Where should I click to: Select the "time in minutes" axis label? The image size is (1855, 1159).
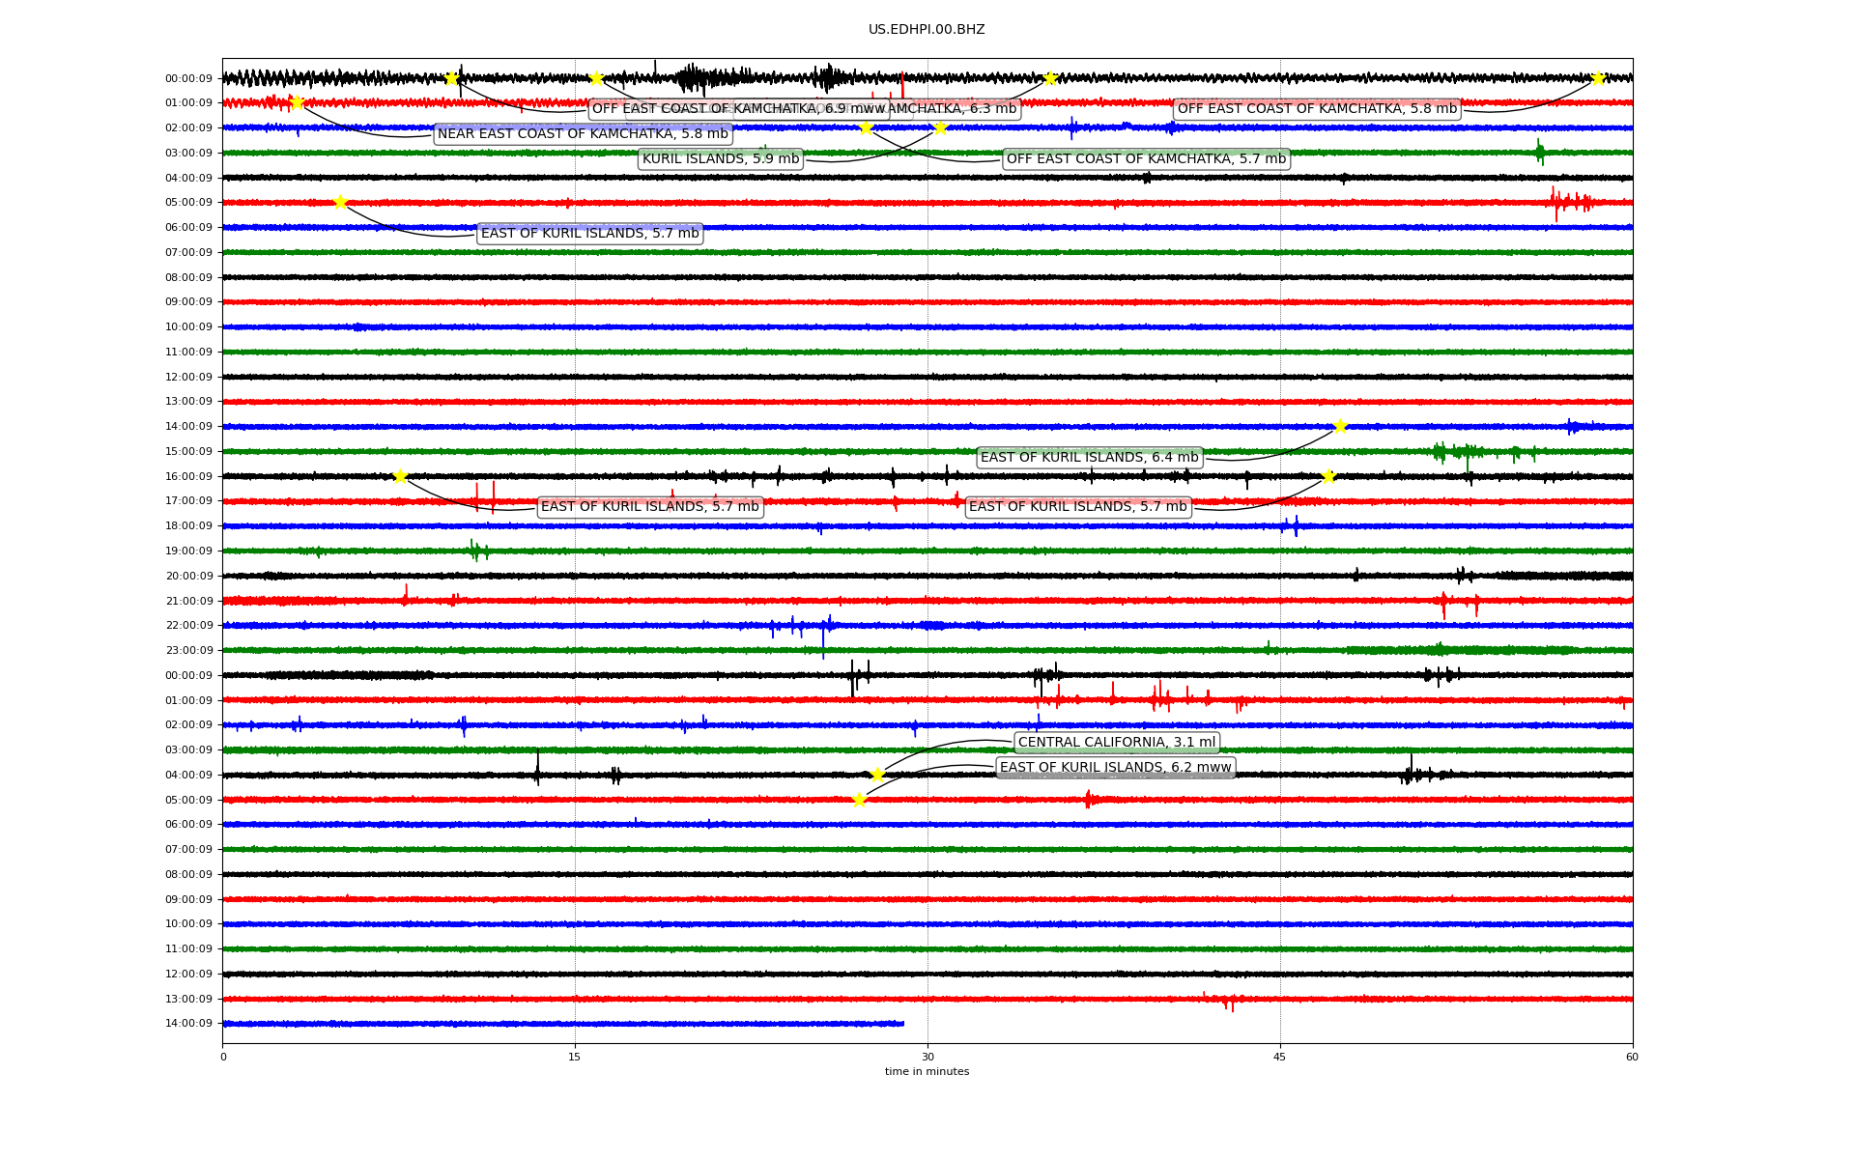[x=927, y=1071]
